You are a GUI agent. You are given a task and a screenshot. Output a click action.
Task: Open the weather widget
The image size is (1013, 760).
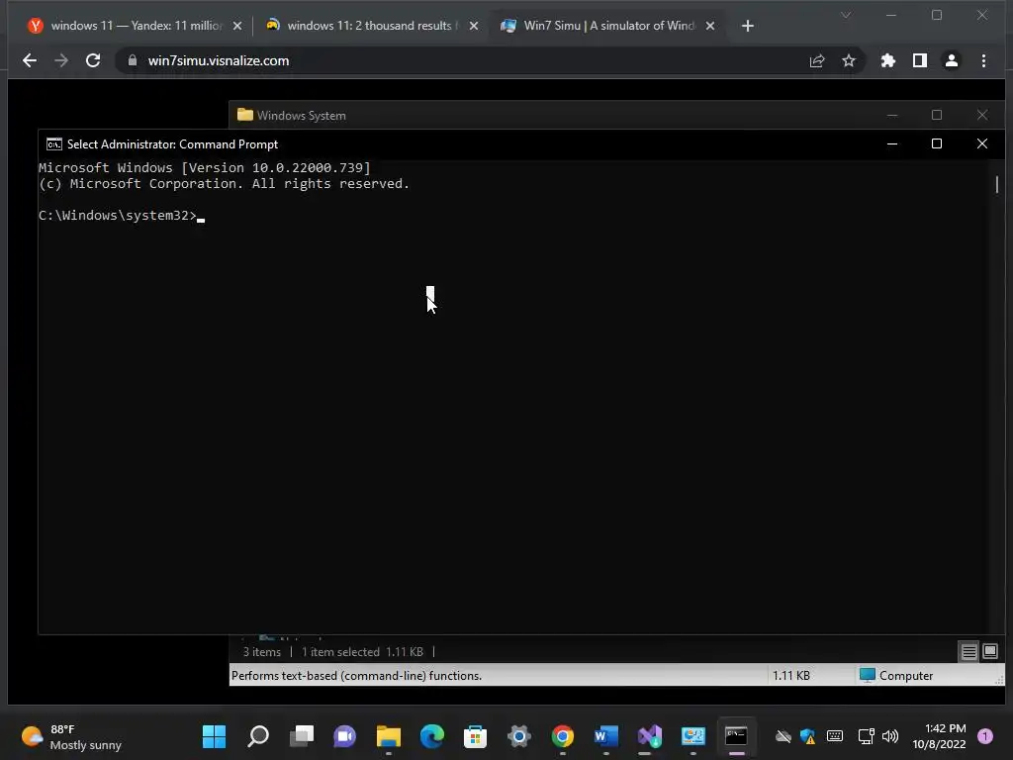tap(71, 736)
